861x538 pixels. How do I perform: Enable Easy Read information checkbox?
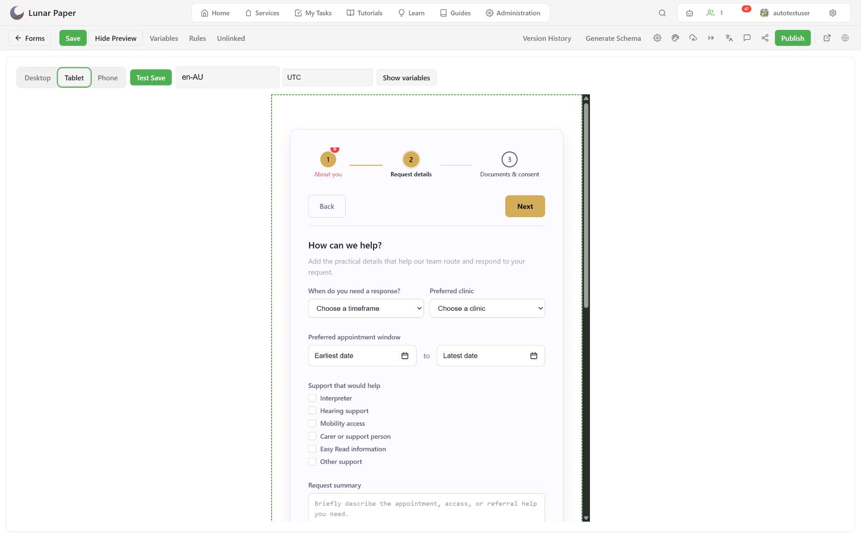[312, 449]
